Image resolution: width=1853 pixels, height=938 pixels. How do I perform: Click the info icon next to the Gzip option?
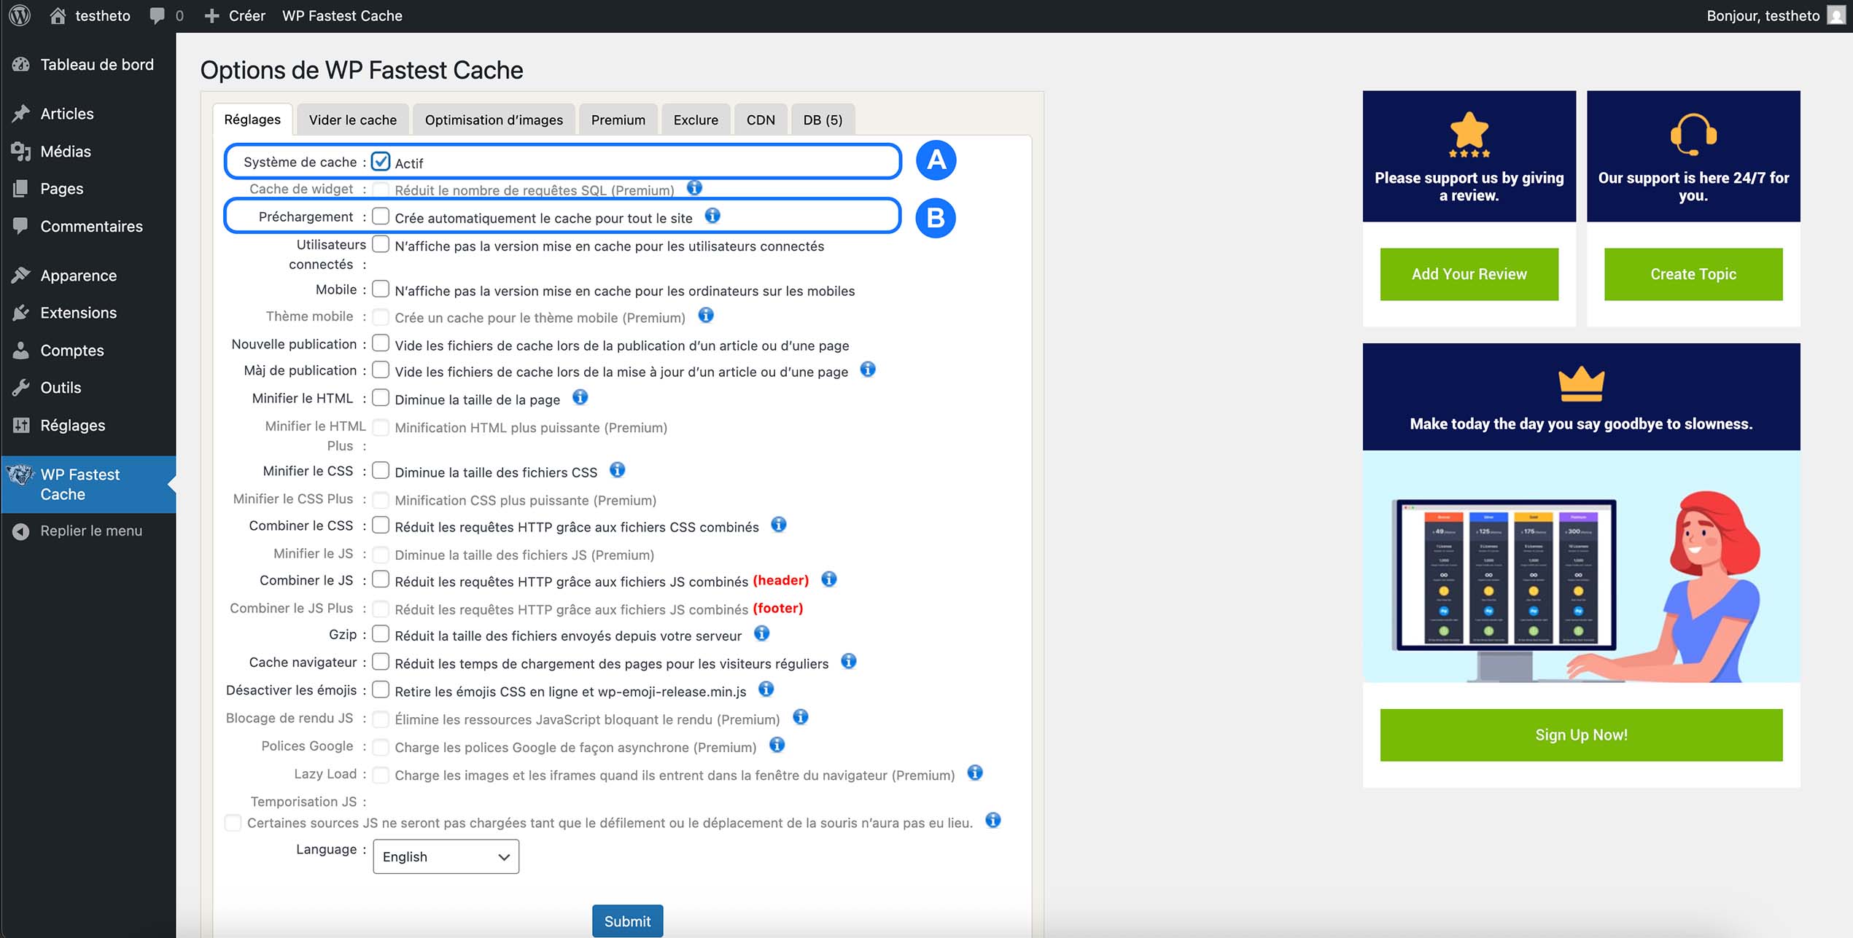pos(762,633)
